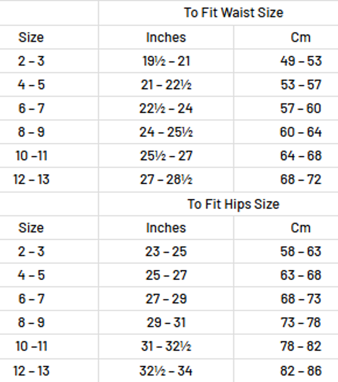Select waist inches value "22½ – 24"
The image size is (338, 382).
point(166,109)
